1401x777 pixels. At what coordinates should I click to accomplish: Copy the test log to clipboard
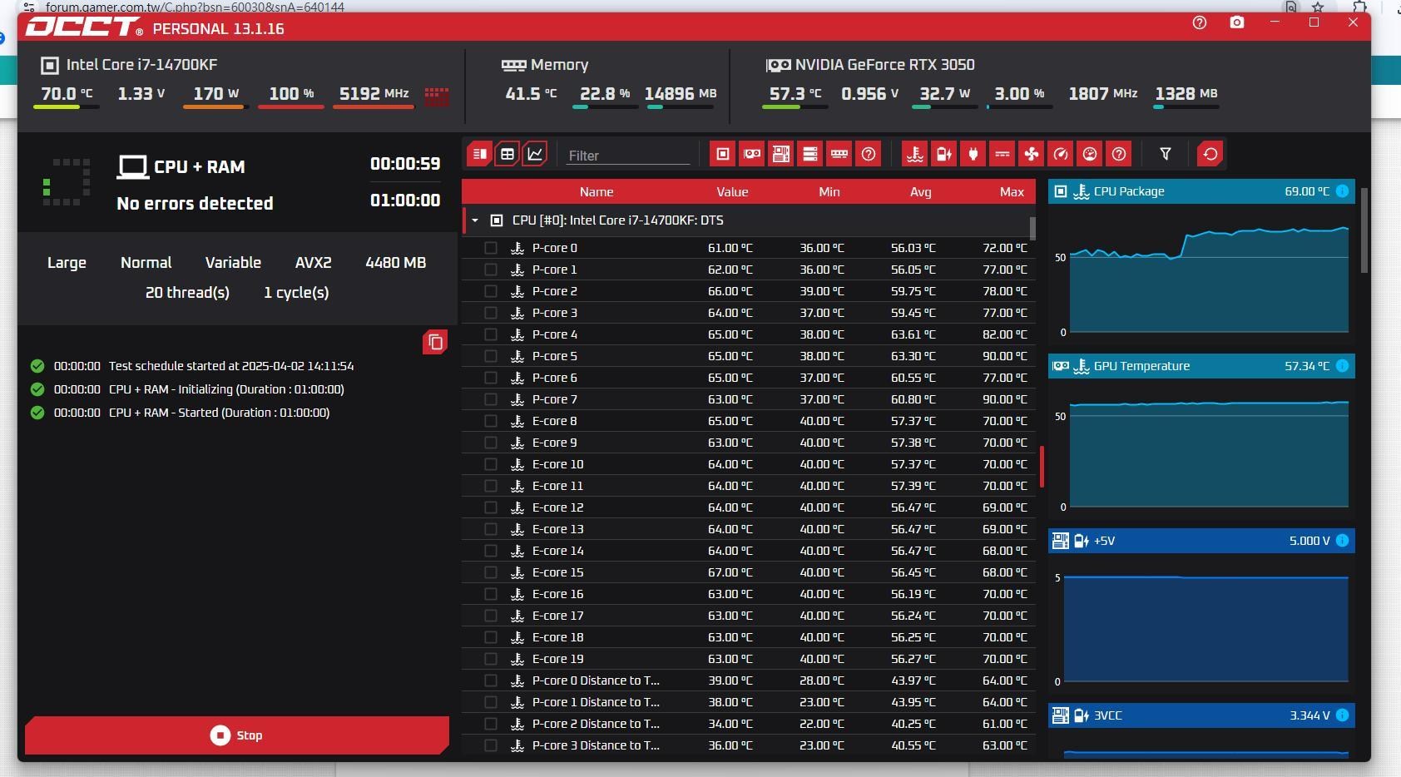coord(435,342)
